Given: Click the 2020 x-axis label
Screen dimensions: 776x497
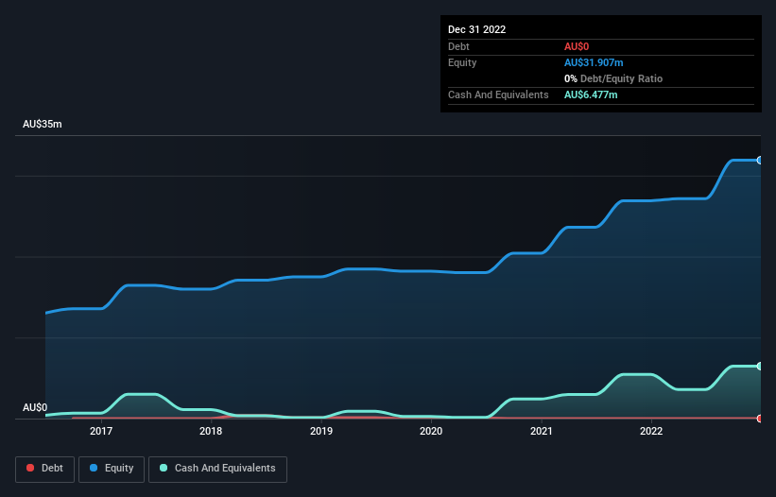Looking at the screenshot, I should click(431, 431).
